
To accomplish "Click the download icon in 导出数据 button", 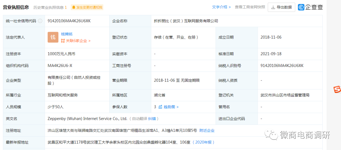I will (273, 7).
